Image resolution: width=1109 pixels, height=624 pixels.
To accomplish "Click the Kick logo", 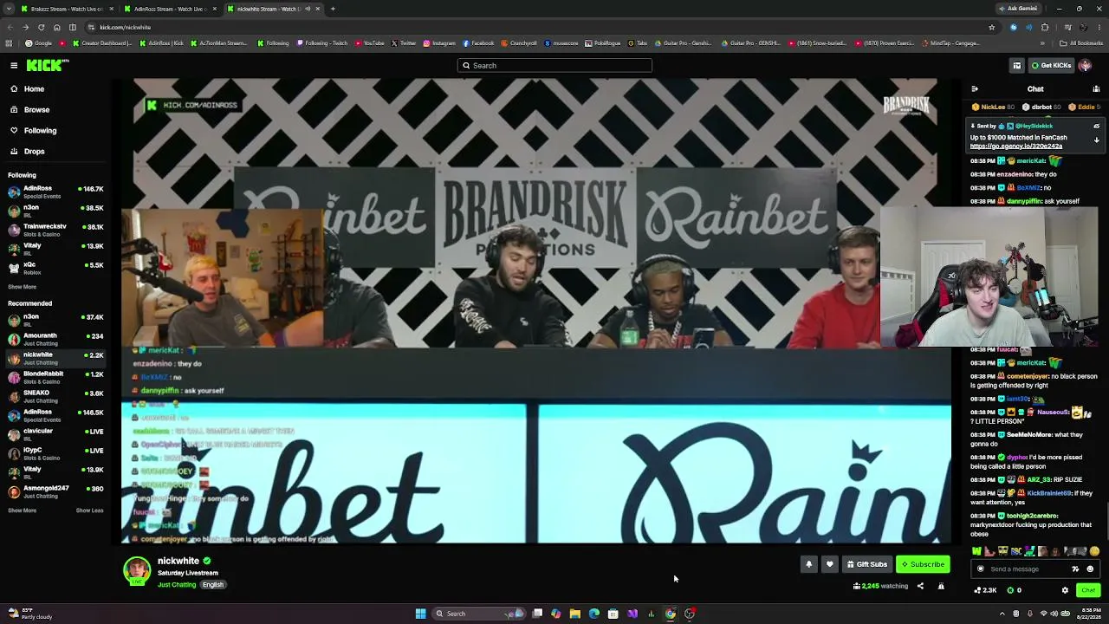I will (47, 65).
